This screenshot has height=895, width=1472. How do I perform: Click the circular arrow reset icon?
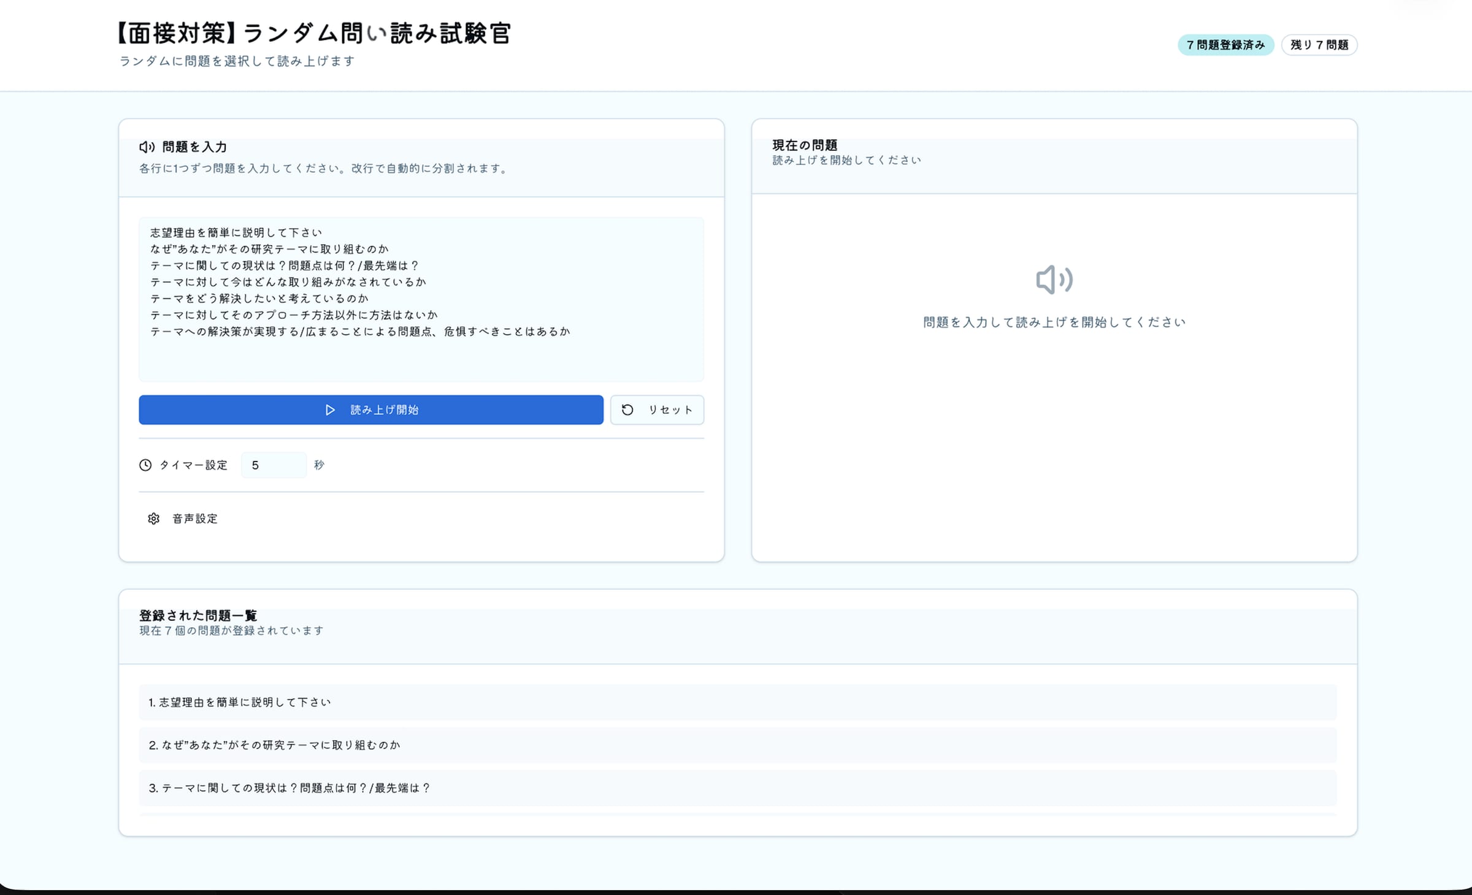point(627,409)
